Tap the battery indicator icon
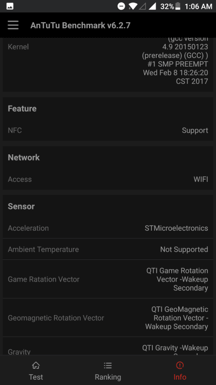Image resolution: width=216 pixels, height=385 pixels. coord(178,6)
